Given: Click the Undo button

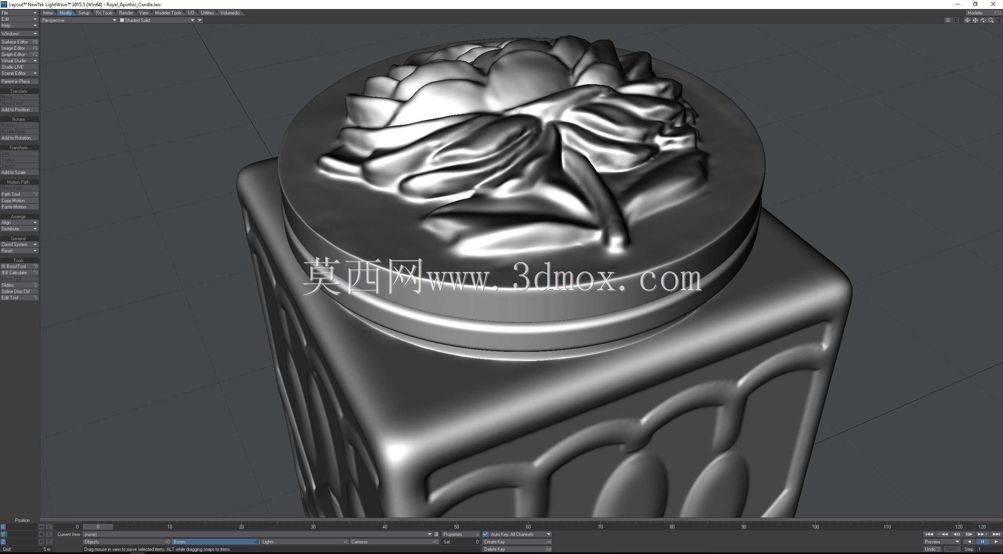Looking at the screenshot, I should [932, 549].
